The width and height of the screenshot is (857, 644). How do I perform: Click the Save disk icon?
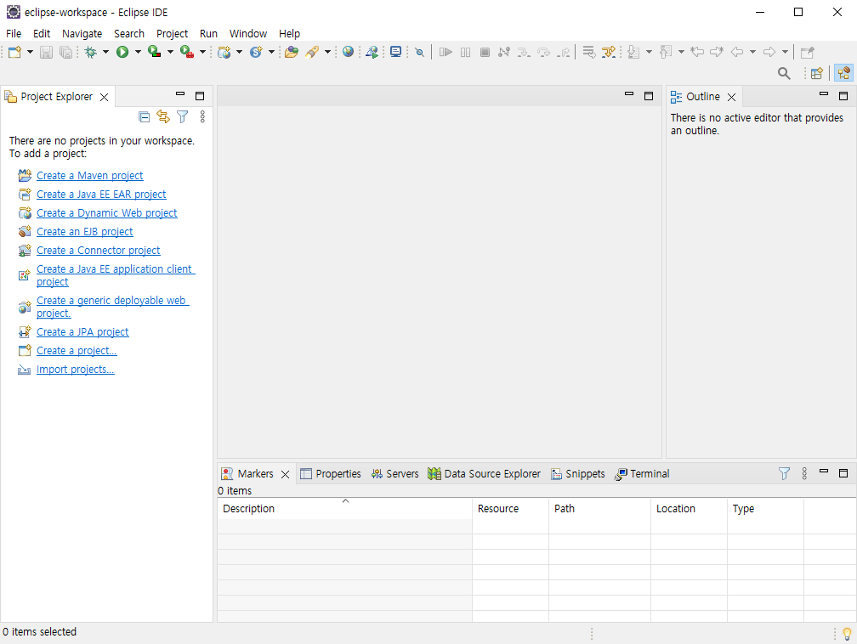pyautogui.click(x=47, y=52)
